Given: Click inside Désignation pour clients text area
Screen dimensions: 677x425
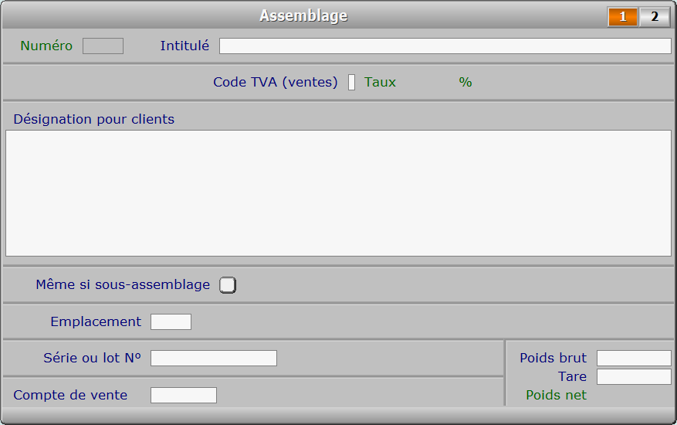Looking at the screenshot, I should coord(338,193).
